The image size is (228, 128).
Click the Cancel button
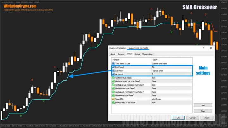click(x=193, y=118)
